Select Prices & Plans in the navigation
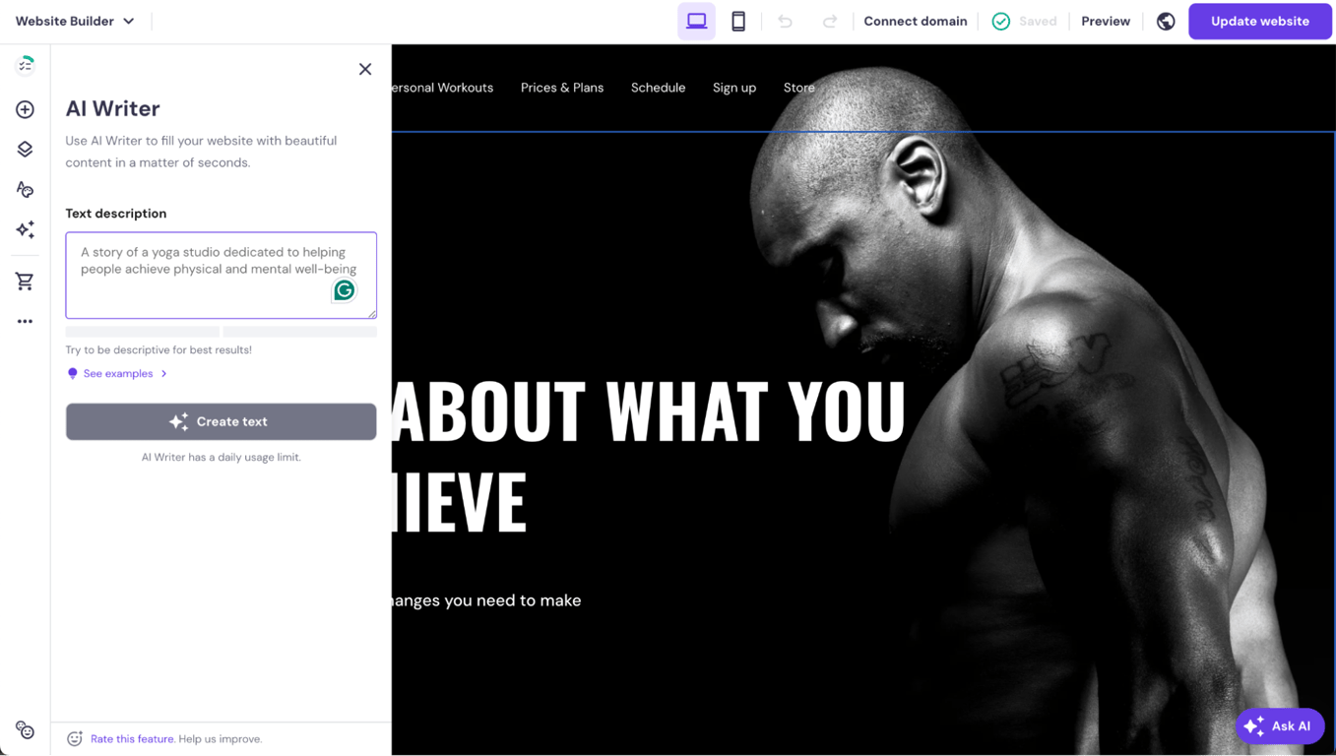Image resolution: width=1336 pixels, height=756 pixels. click(562, 88)
